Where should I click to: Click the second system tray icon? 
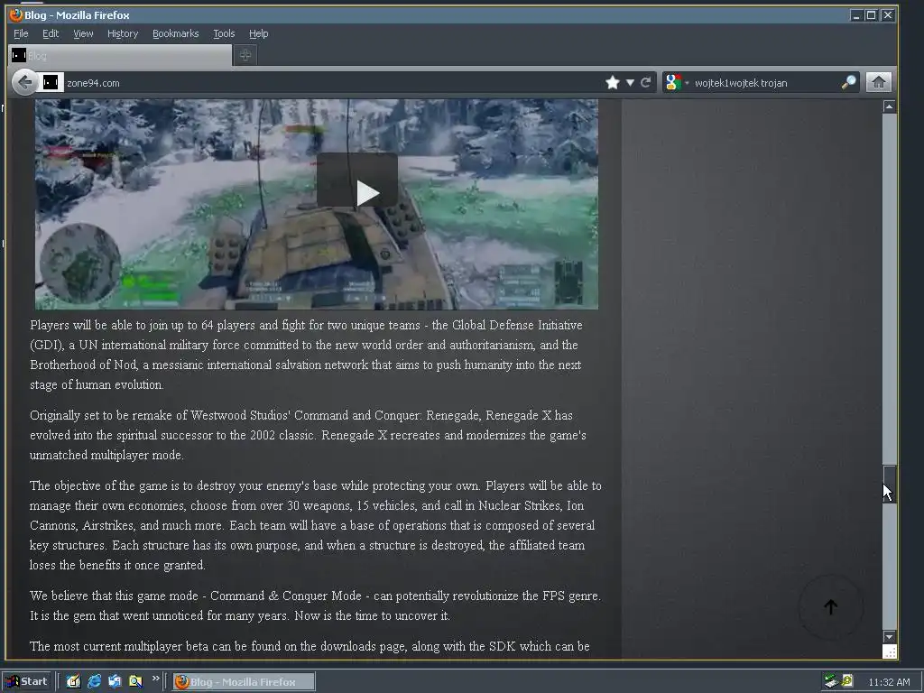coord(846,680)
